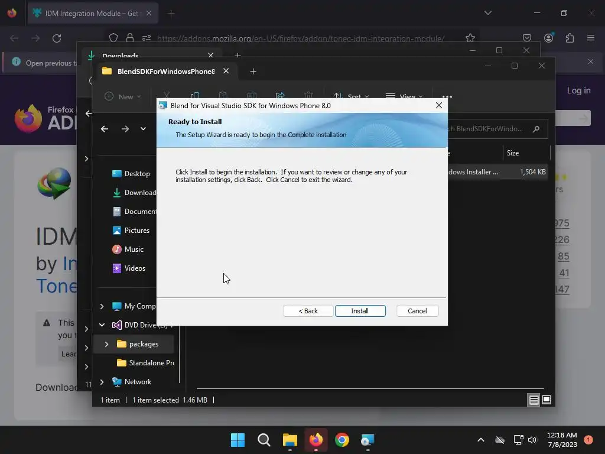Select Downloads in Explorer sidebar
The height and width of the screenshot is (454, 605).
pos(134,193)
